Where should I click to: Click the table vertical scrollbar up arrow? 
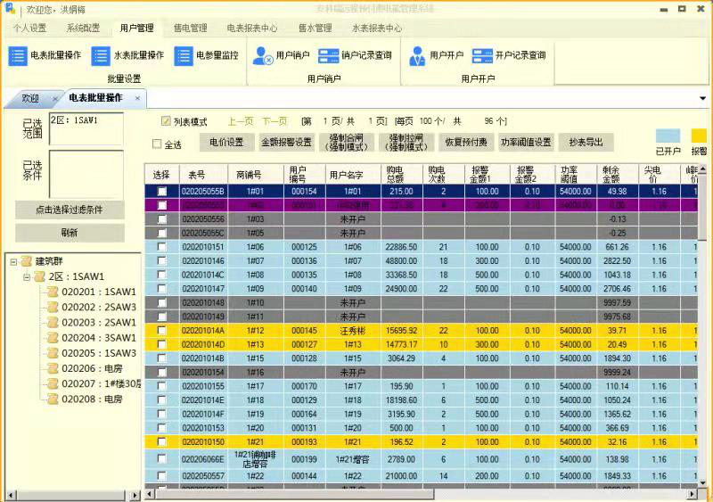click(702, 169)
